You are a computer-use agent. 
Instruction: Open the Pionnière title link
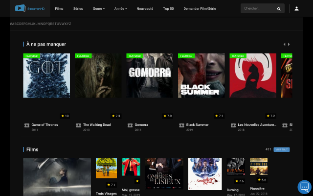[257, 189]
